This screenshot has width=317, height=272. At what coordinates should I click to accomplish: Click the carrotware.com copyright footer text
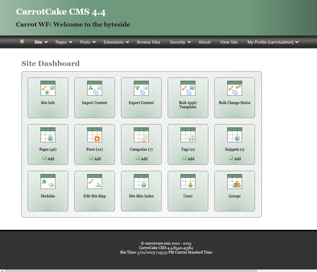[x=166, y=243]
